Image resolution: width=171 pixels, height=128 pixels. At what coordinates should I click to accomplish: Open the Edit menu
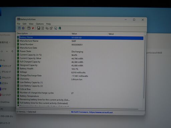click(24, 24)
